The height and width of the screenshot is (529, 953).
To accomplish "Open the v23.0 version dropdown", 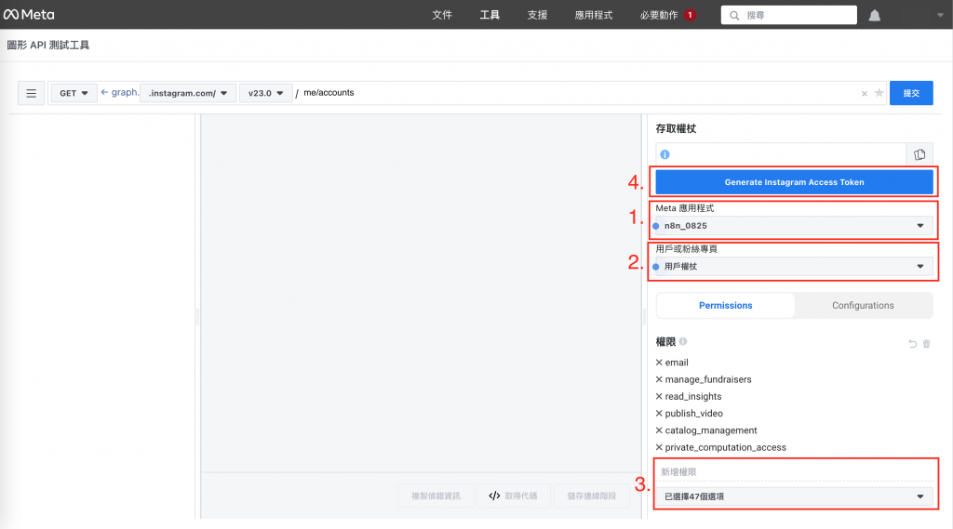I will click(x=265, y=93).
